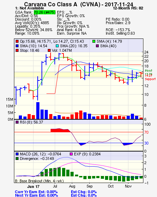Viewport: 157px width, 197px height.
Task: Click the blue MACD legend swatch
Action: pos(17,154)
